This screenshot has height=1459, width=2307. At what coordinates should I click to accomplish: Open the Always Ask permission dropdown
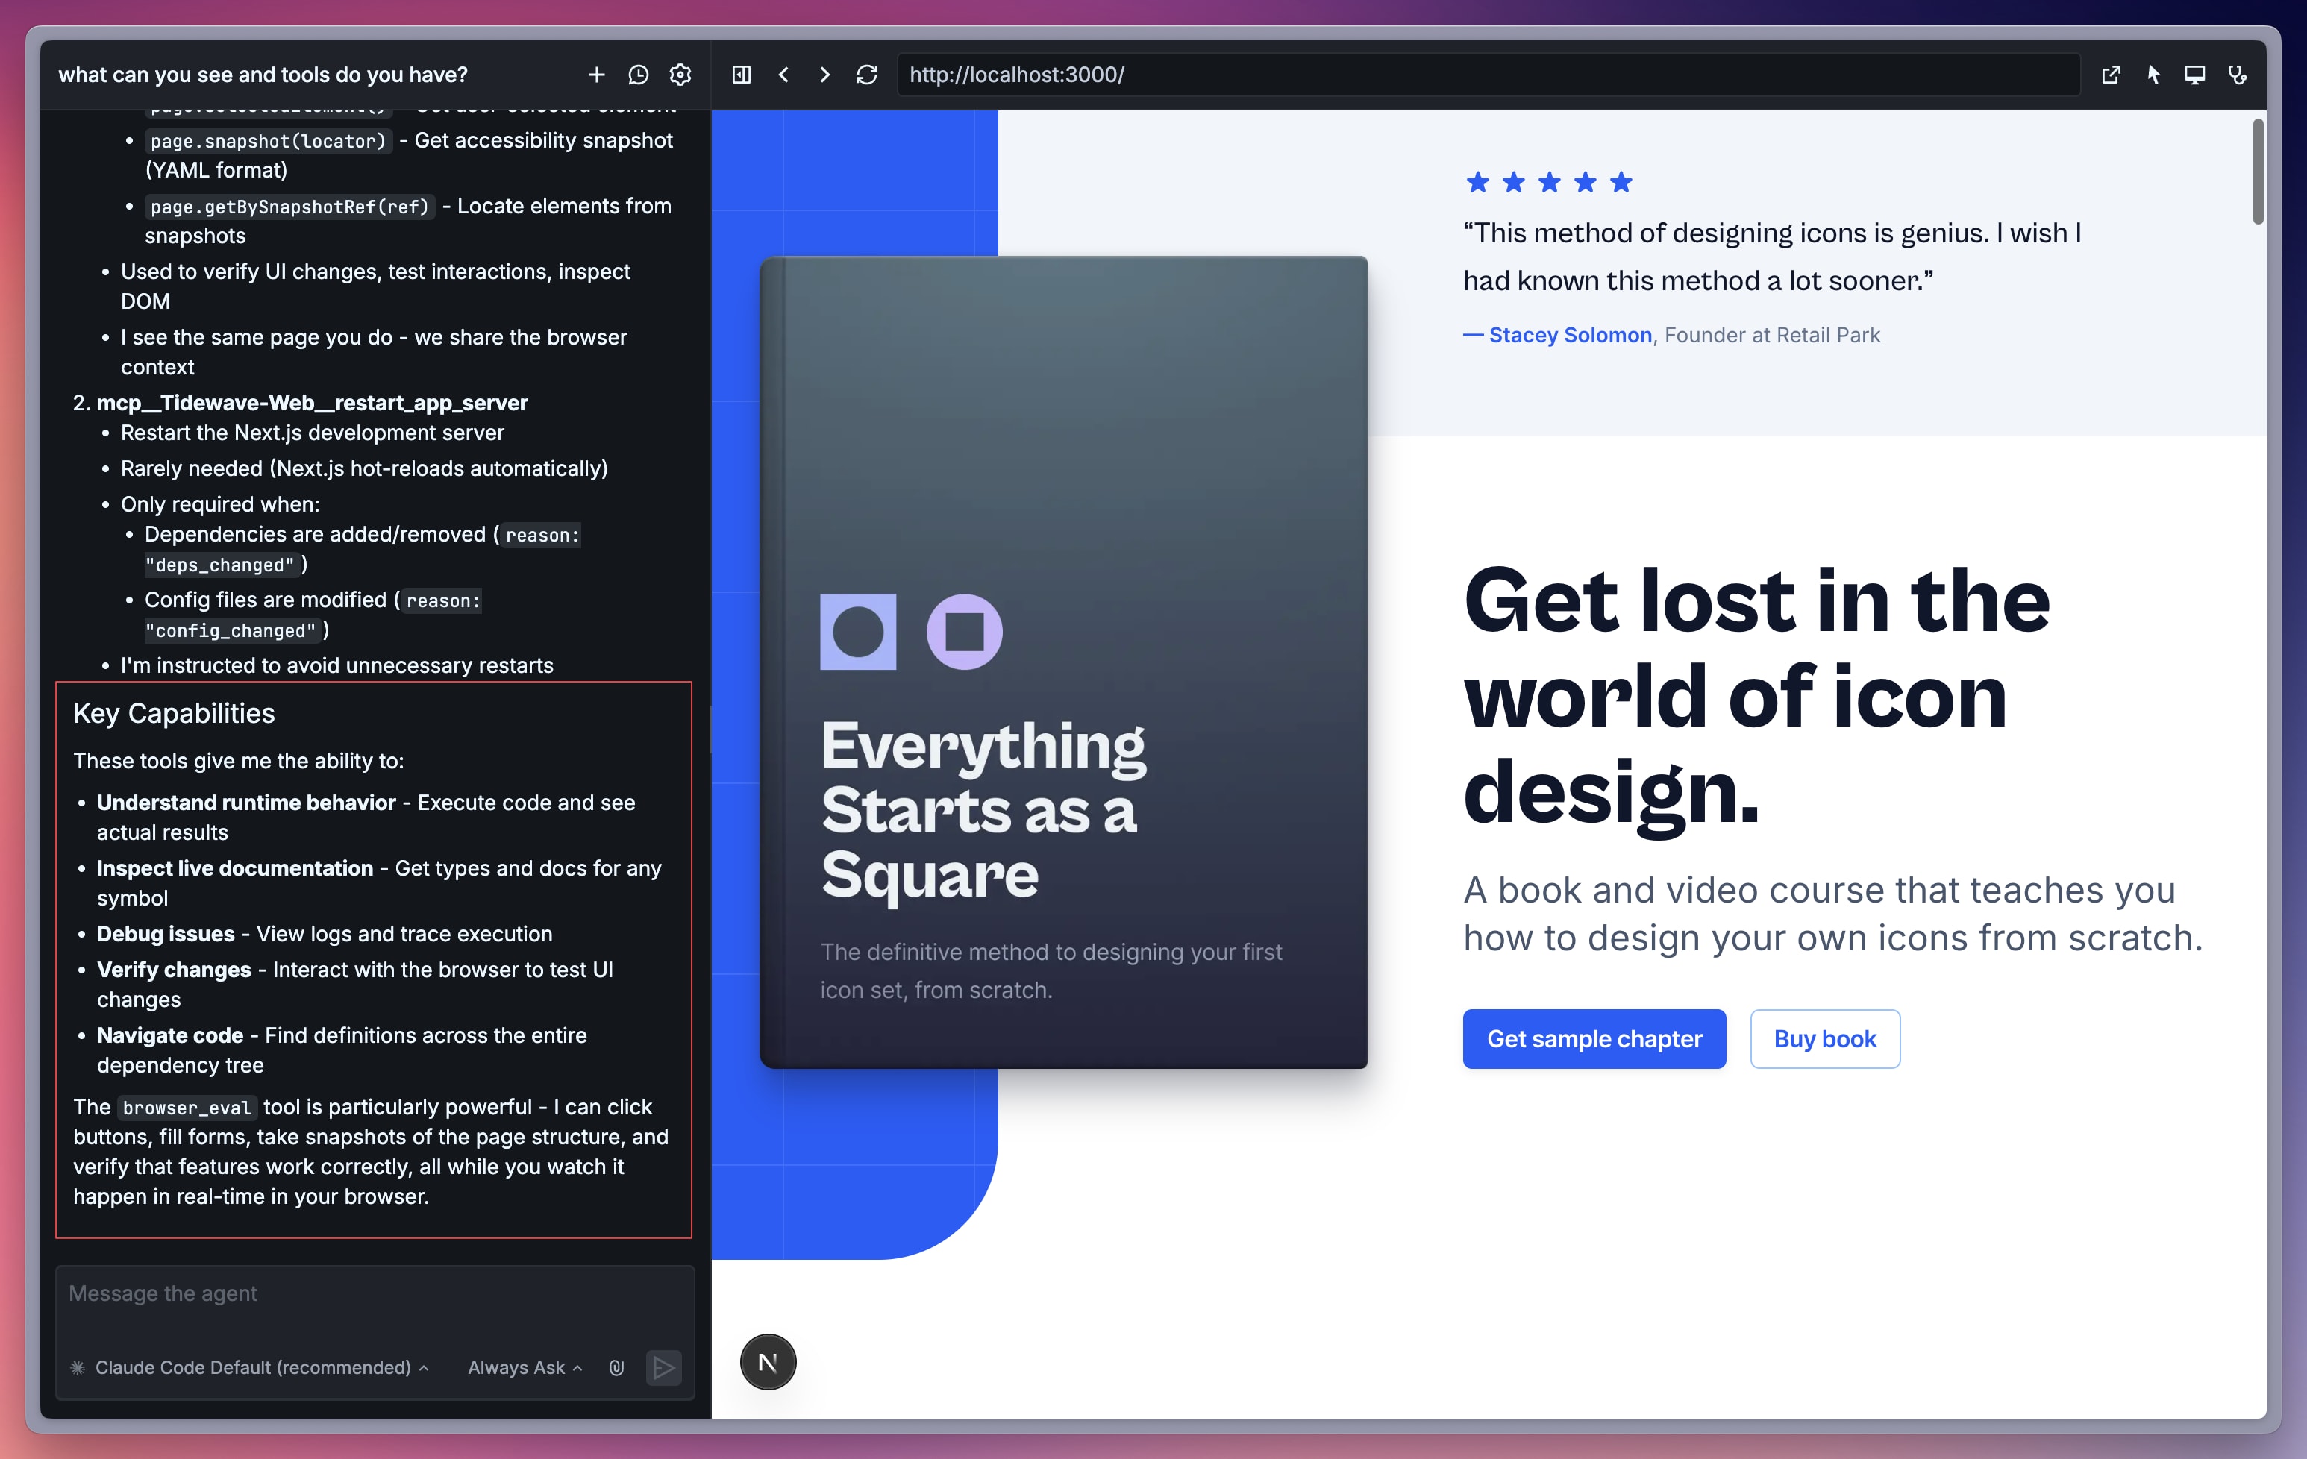point(524,1368)
